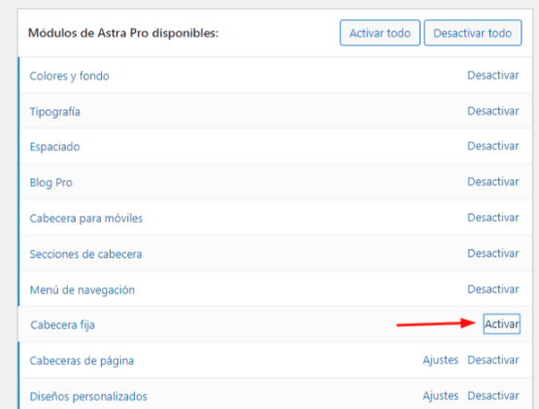Screen dimensions: 539x409
Task: Select the Cabecera fija module name
Action: [x=62, y=325]
